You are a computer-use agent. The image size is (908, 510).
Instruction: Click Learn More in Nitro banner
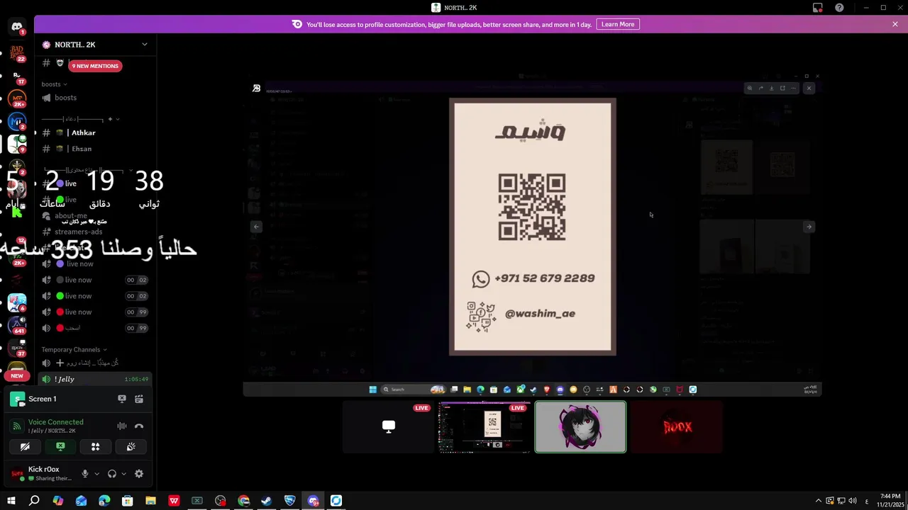coord(618,24)
